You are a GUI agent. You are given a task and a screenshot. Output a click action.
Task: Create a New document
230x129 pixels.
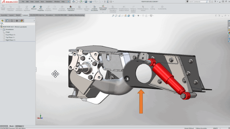(77, 2)
